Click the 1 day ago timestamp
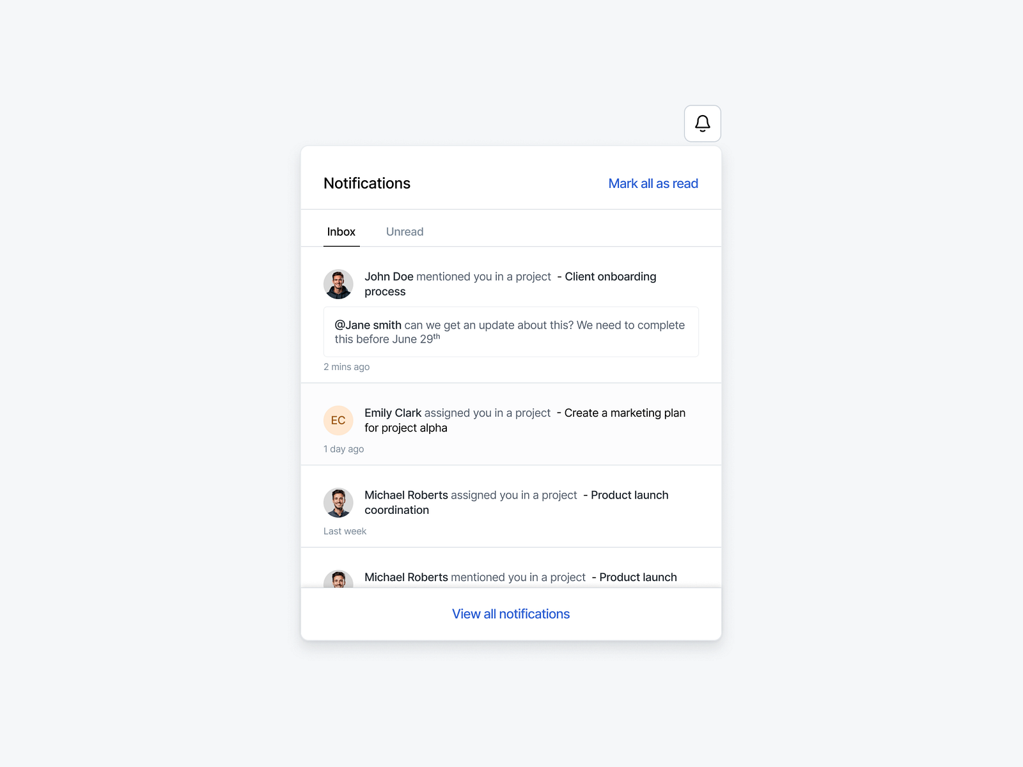This screenshot has height=767, width=1023. (343, 449)
